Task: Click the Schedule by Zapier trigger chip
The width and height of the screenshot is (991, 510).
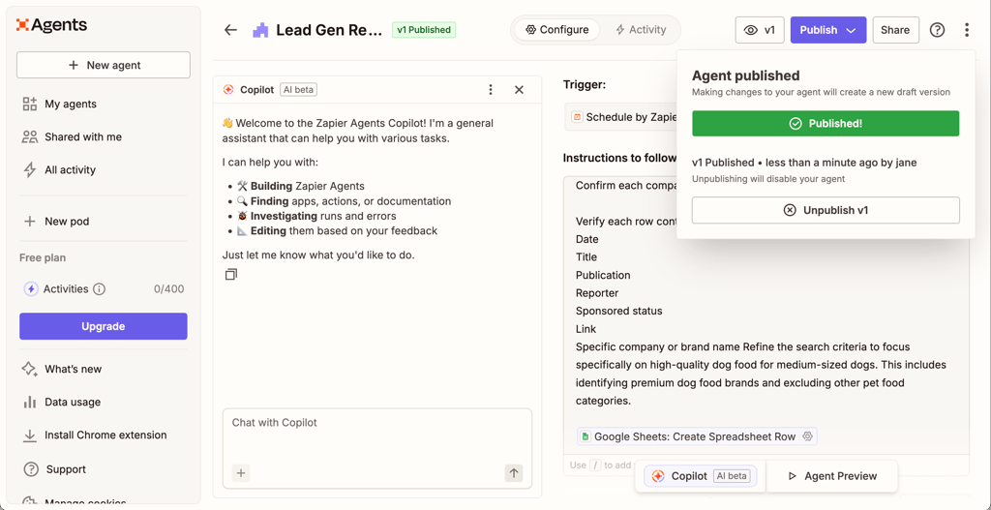Action: [x=619, y=117]
